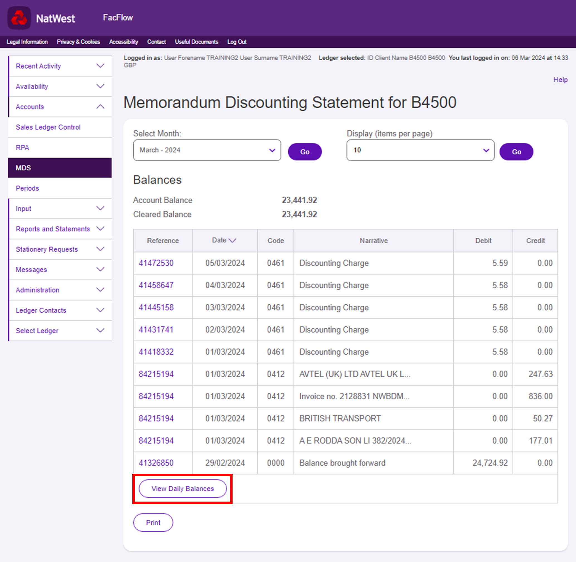Expand Reports and Statements chevron
The image size is (576, 562).
coord(100,229)
